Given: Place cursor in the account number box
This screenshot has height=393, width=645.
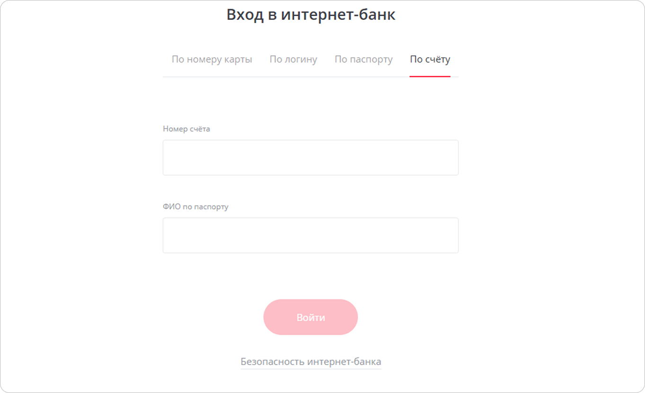Looking at the screenshot, I should coord(310,158).
